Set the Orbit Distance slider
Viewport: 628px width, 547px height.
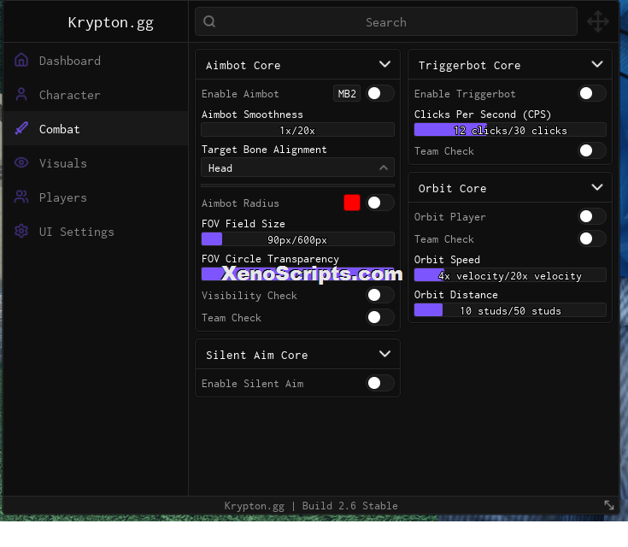[510, 310]
